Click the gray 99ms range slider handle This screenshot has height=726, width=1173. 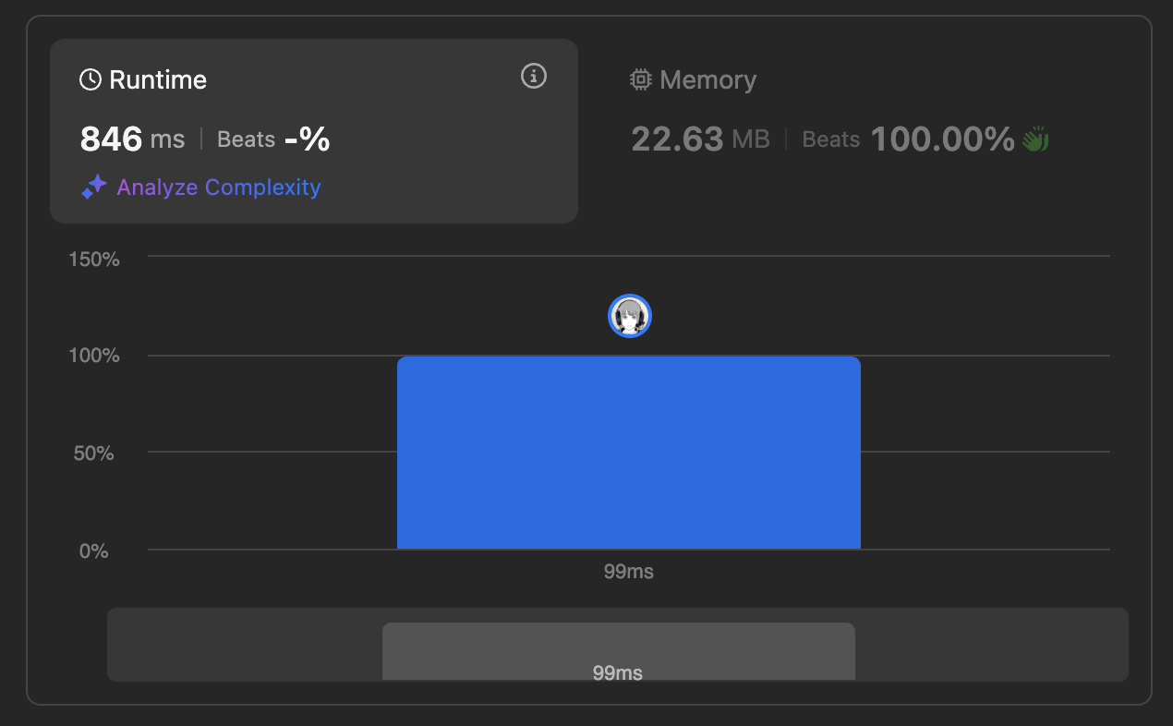coord(618,652)
